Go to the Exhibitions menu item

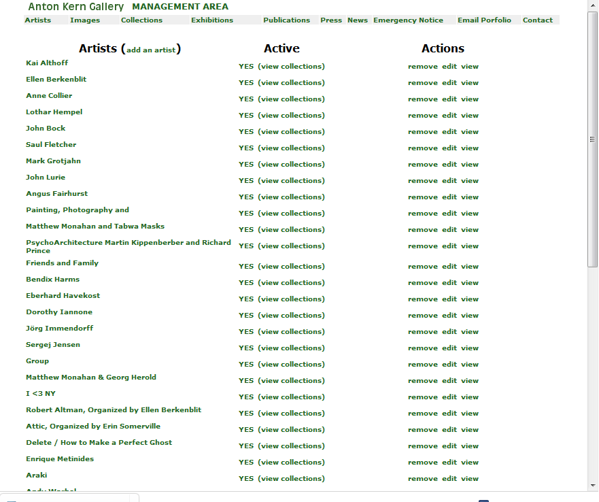[x=212, y=20]
